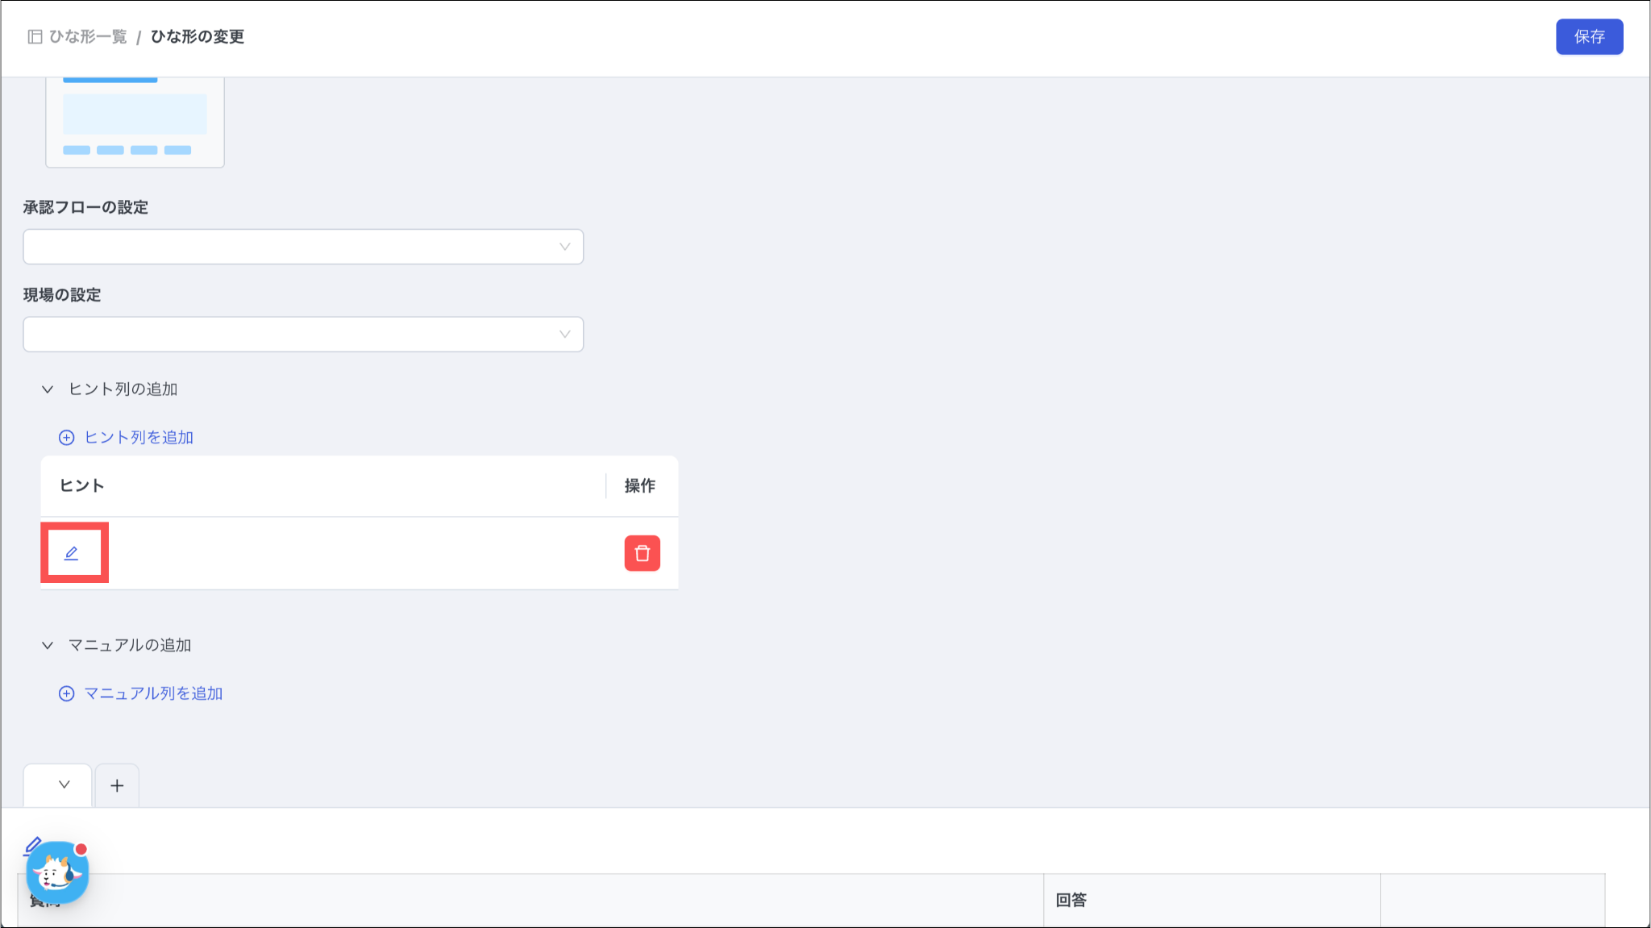The image size is (1651, 928).
Task: Click the 回答 column header
Action: 1071,900
